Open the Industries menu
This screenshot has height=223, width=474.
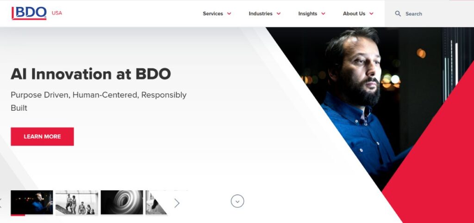point(260,13)
